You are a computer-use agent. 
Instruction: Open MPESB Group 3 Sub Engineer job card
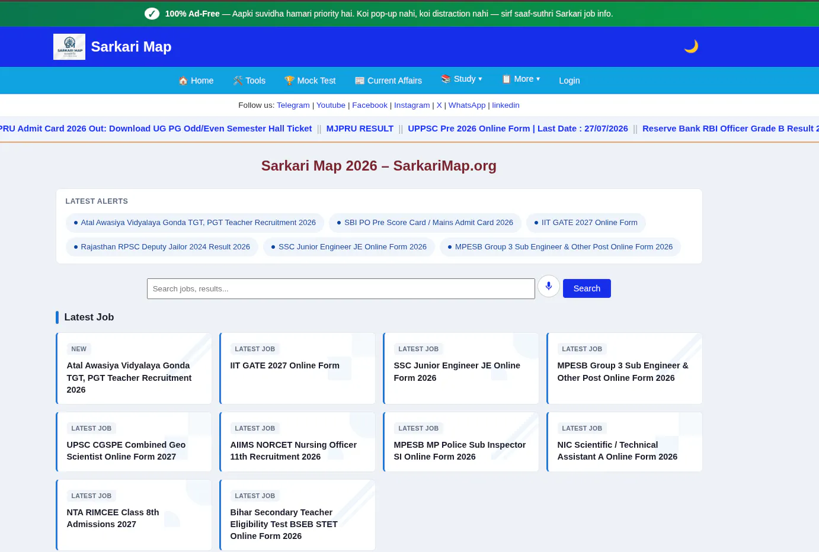coord(625,368)
